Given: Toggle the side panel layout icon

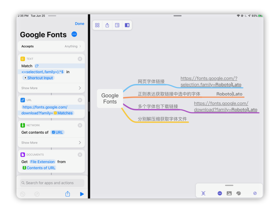Looking at the screenshot, I should (x=127, y=25).
